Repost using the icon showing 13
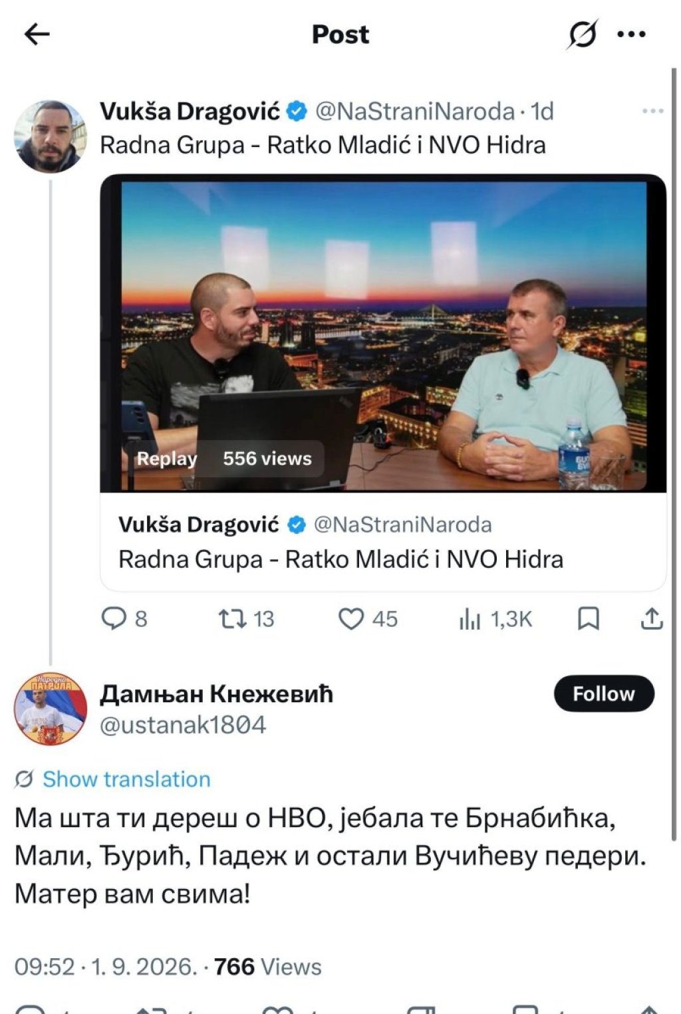The width and height of the screenshot is (681, 1014). (246, 619)
